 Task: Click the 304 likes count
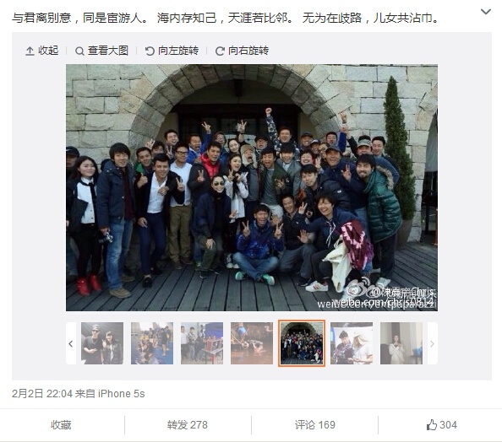pos(448,425)
